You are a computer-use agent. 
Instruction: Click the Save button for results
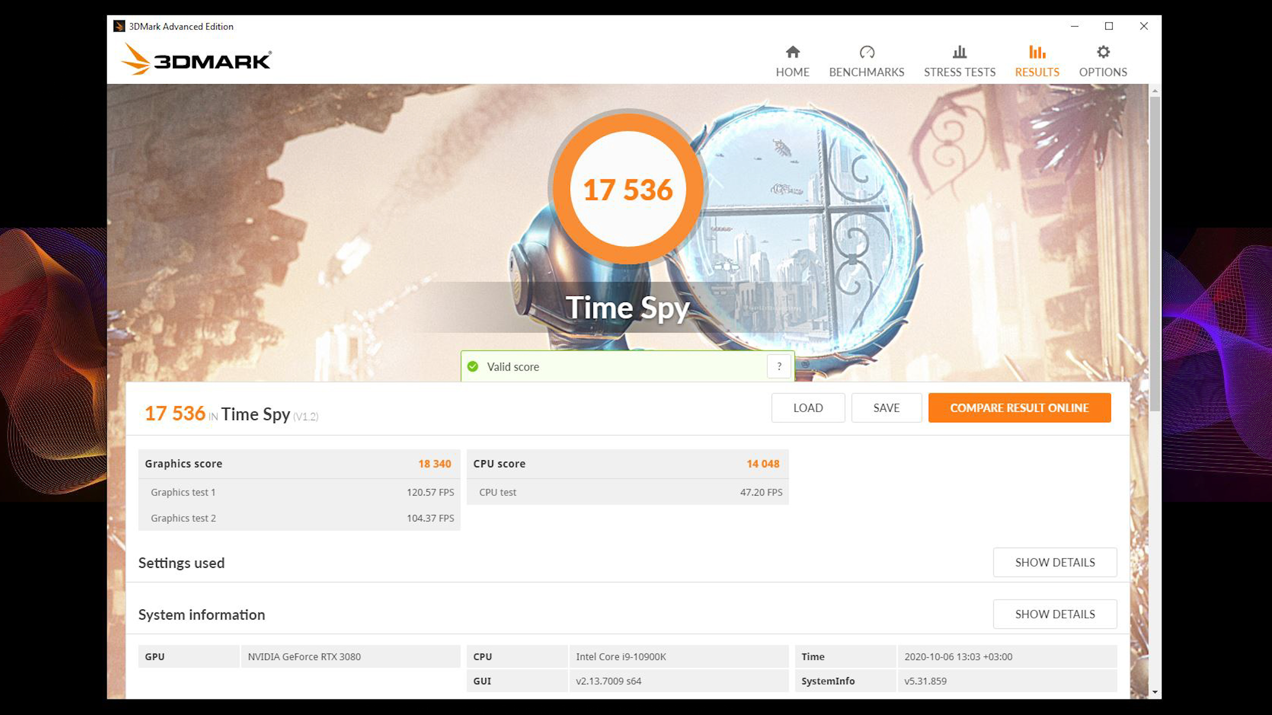tap(886, 408)
